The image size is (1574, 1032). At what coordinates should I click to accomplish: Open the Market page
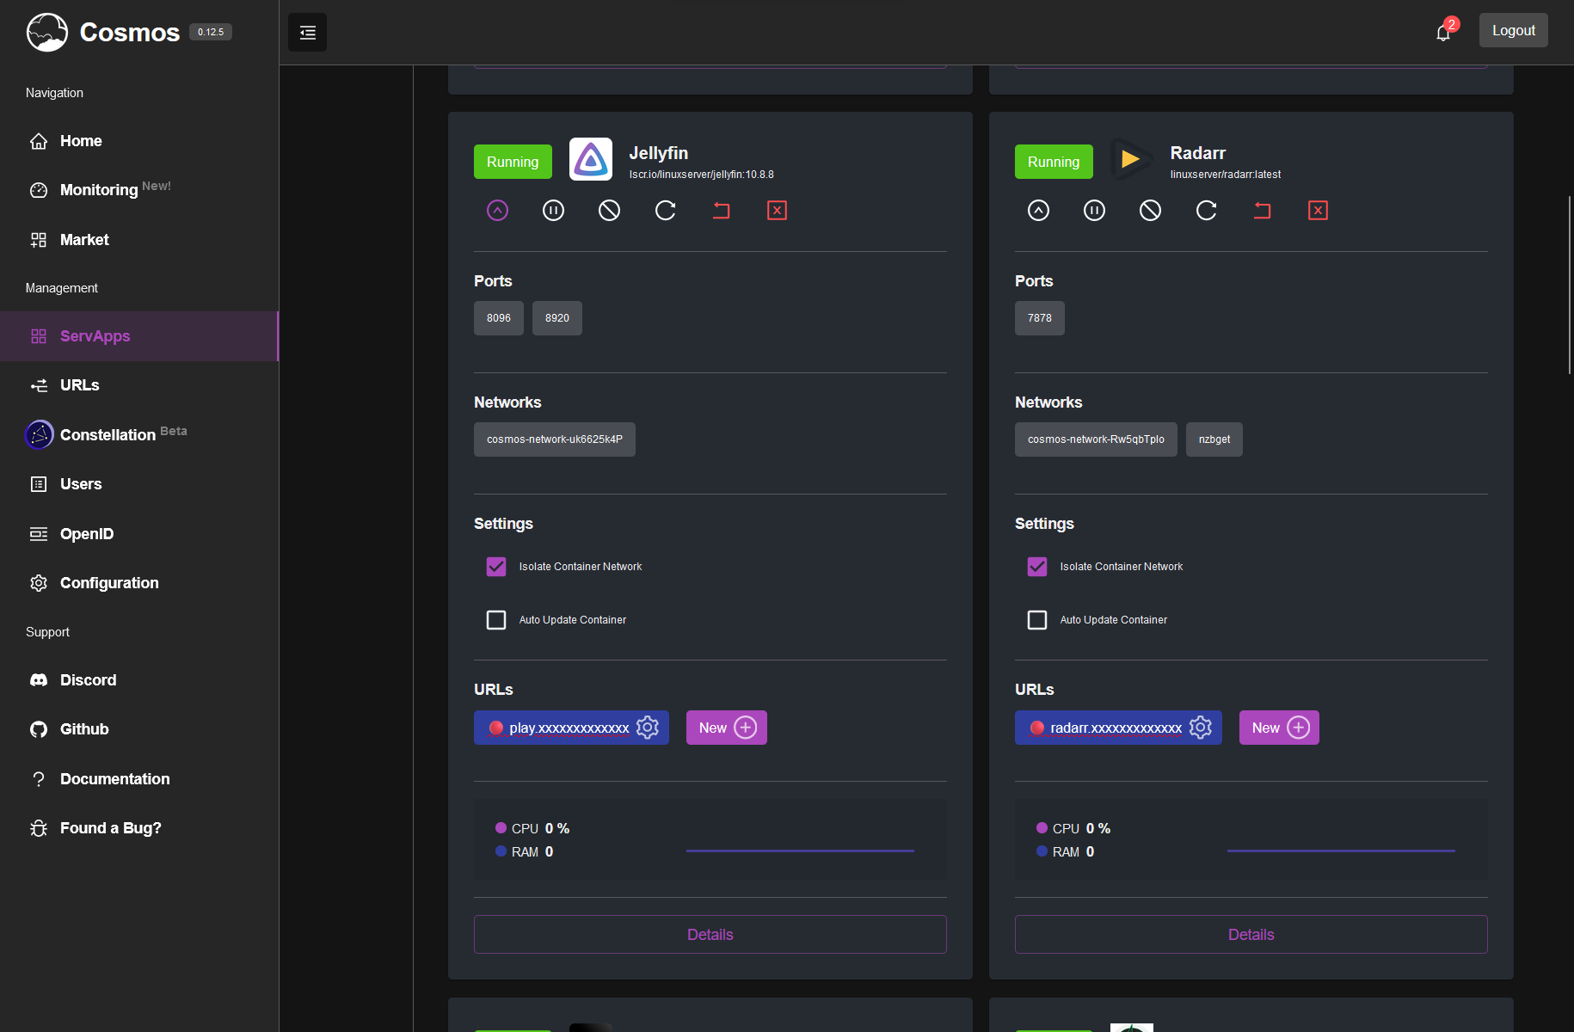pos(139,240)
